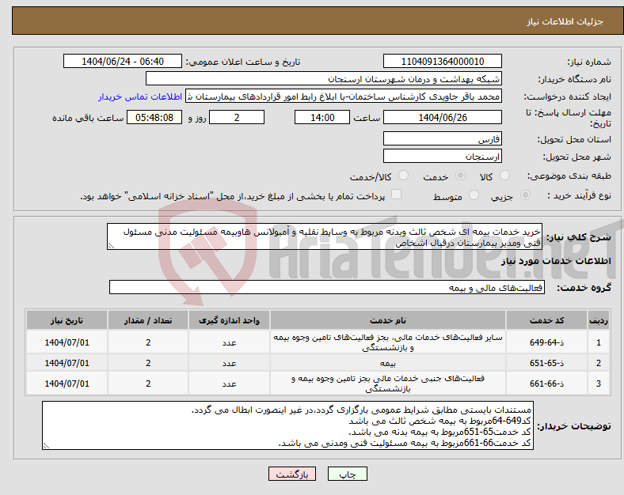
Task: Click buyer organization name field
Action: 324,78
